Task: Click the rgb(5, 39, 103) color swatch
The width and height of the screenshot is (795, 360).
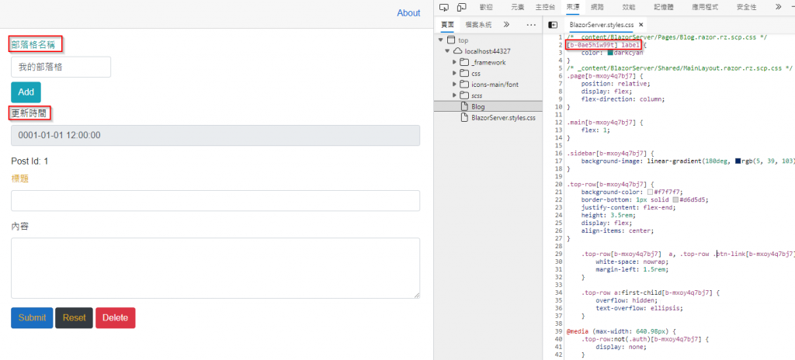Action: (x=738, y=161)
